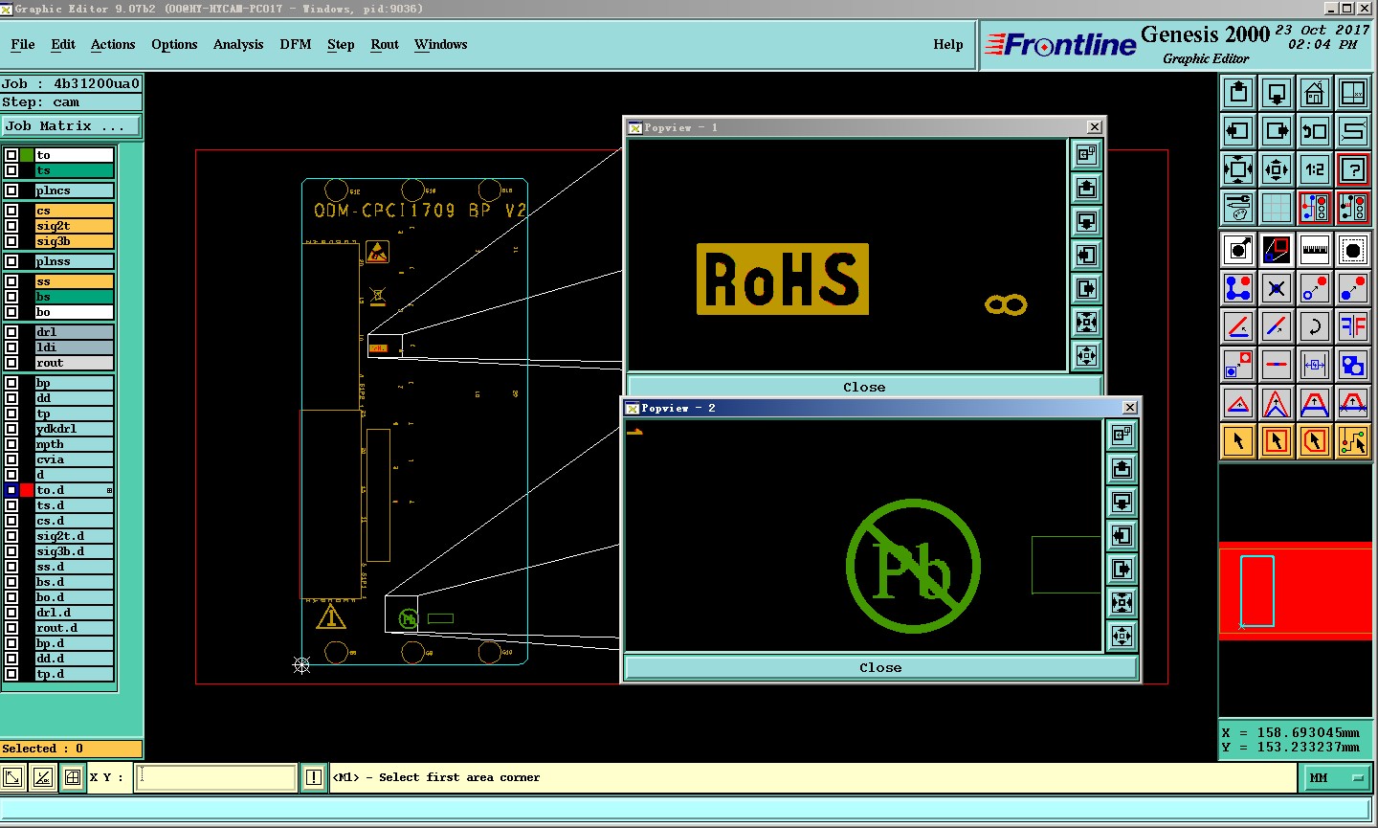Click red color swatch of layer to.d
Screen dimensions: 1378x828
click(x=27, y=490)
